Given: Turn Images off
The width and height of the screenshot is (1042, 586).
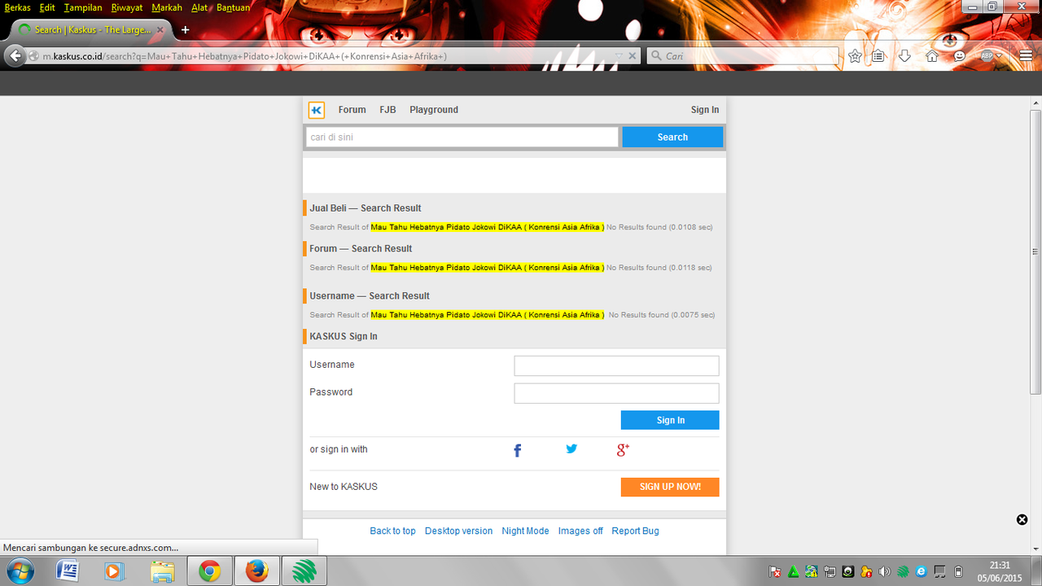Looking at the screenshot, I should pyautogui.click(x=580, y=531).
